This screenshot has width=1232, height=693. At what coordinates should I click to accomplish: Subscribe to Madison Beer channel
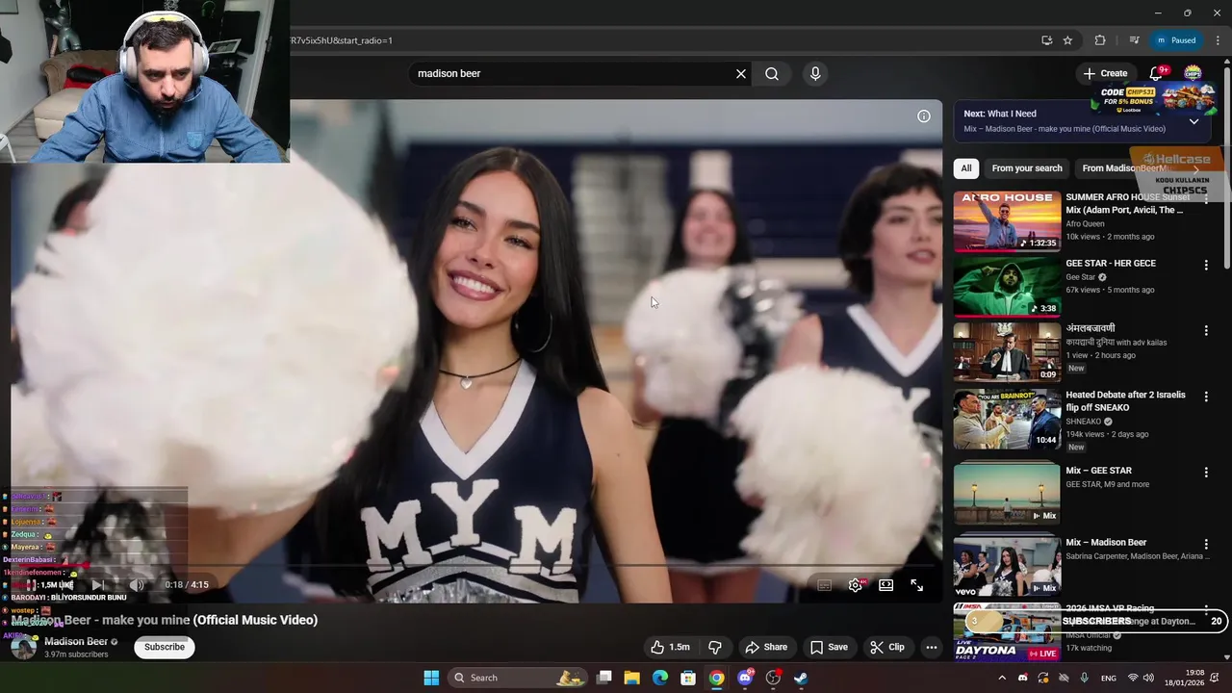tap(165, 647)
